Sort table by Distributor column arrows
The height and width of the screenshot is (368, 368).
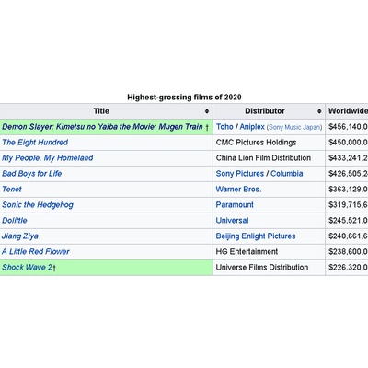(x=319, y=111)
